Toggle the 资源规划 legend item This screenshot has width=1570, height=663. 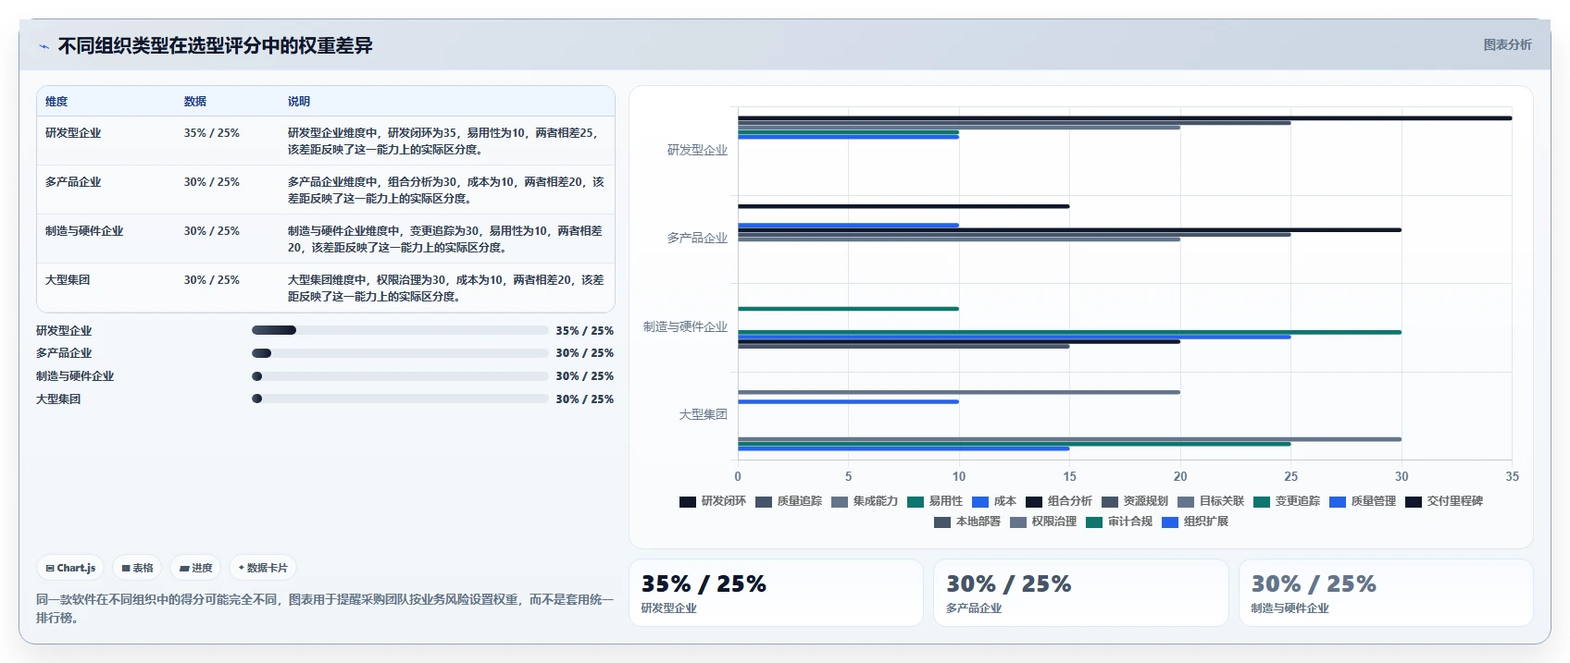coord(1134,501)
